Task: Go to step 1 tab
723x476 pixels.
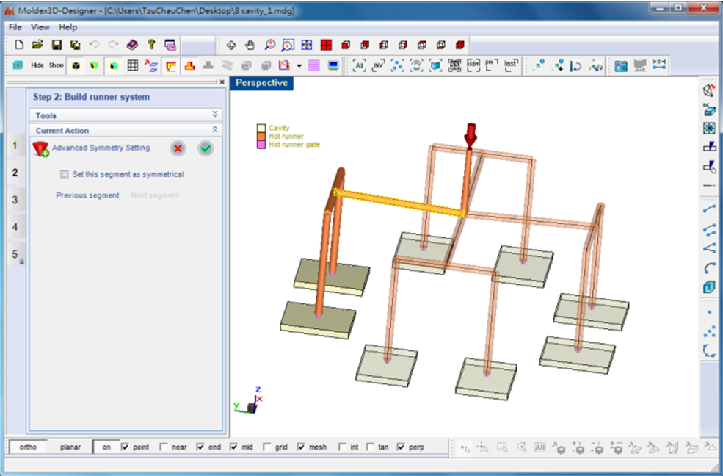Action: pyautogui.click(x=15, y=145)
